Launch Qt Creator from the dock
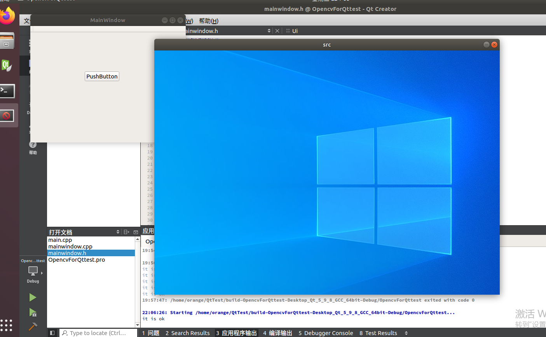The image size is (546, 337). click(7, 65)
